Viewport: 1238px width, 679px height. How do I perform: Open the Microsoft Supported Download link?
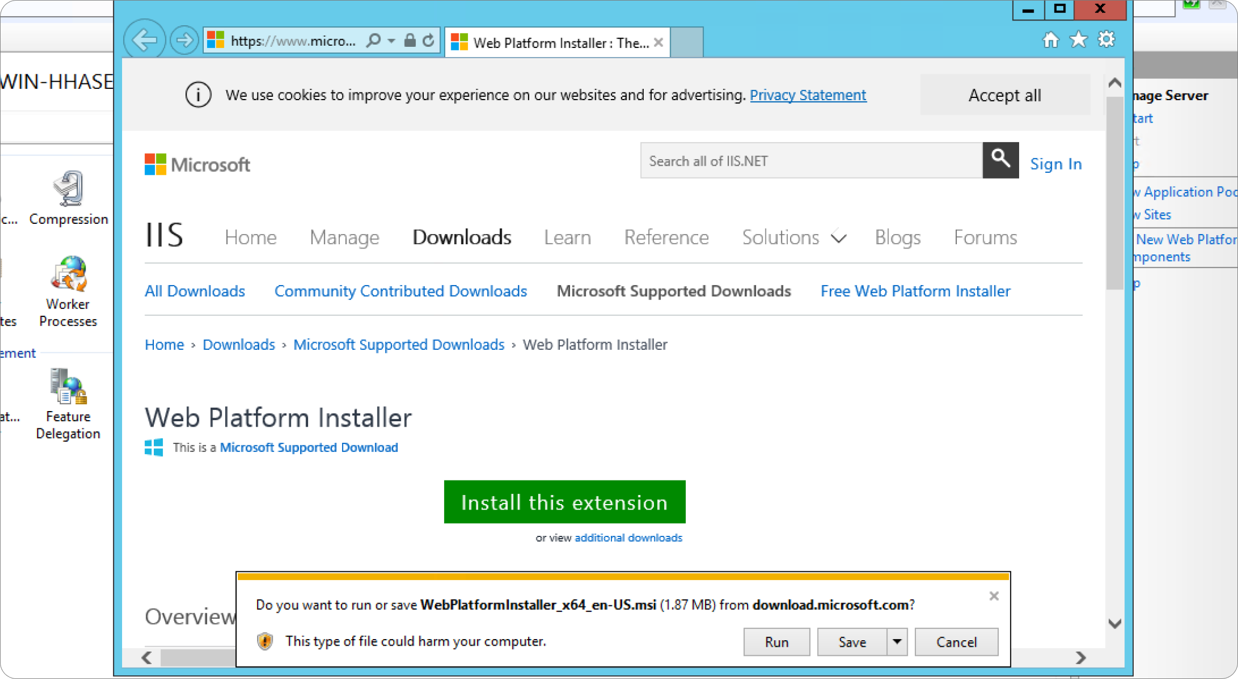point(309,448)
